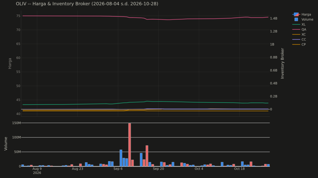Click the 45 tick on Harga axis
The image size is (318, 178).
[18, 100]
